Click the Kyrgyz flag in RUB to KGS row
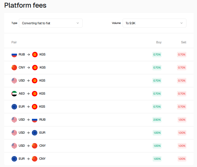This screenshot has height=167, width=197. [x=35, y=55]
